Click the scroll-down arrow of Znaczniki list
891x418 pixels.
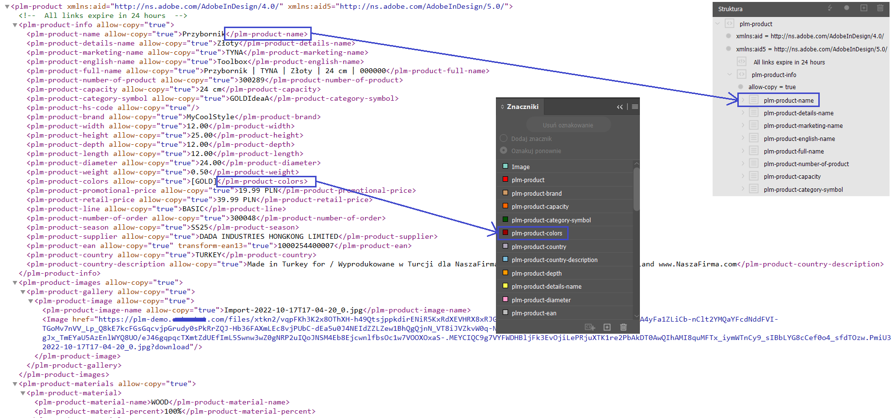(636, 316)
